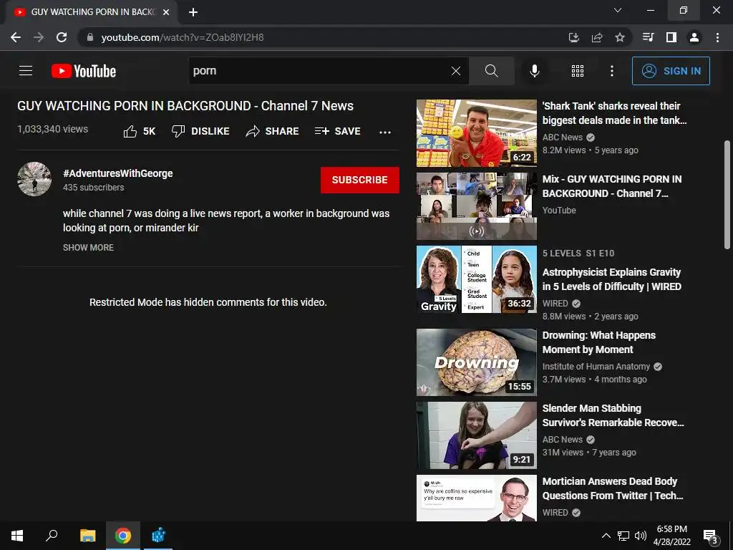Open Mortician Answers Dead Body Questions title
Image resolution: width=733 pixels, height=550 pixels.
pyautogui.click(x=613, y=488)
